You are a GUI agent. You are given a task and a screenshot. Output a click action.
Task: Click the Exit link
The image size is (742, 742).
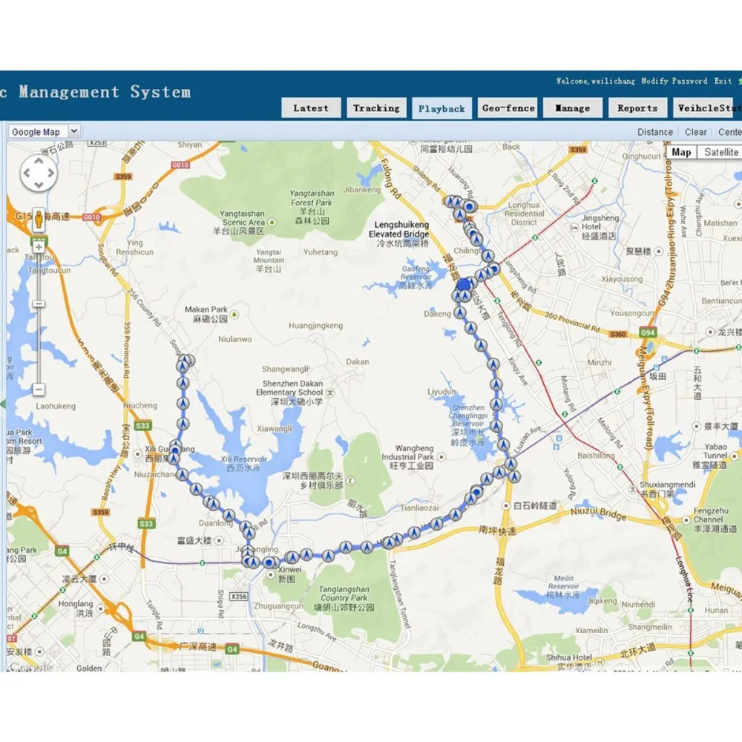(723, 81)
